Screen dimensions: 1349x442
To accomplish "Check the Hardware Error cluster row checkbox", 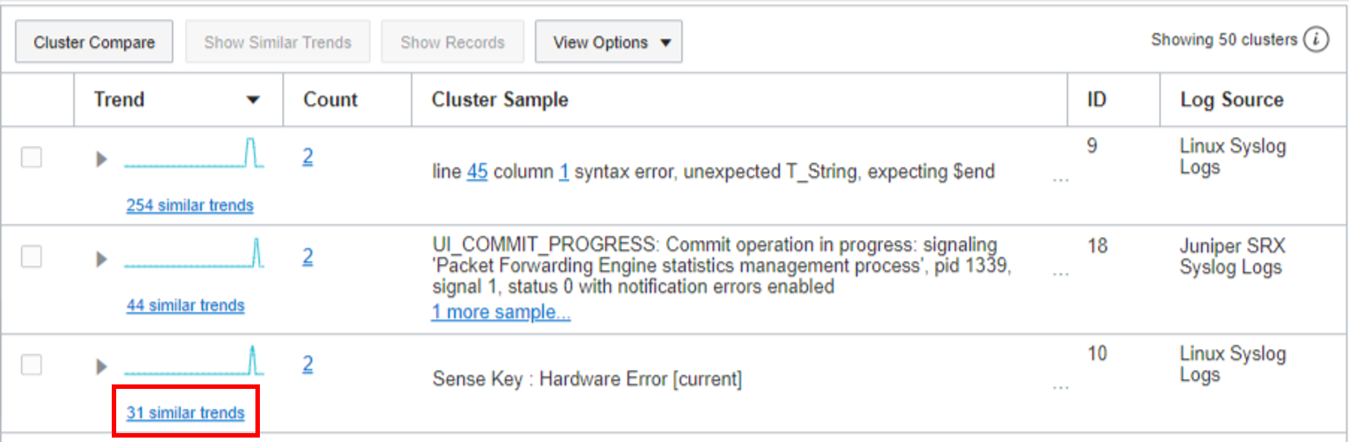I will 32,365.
